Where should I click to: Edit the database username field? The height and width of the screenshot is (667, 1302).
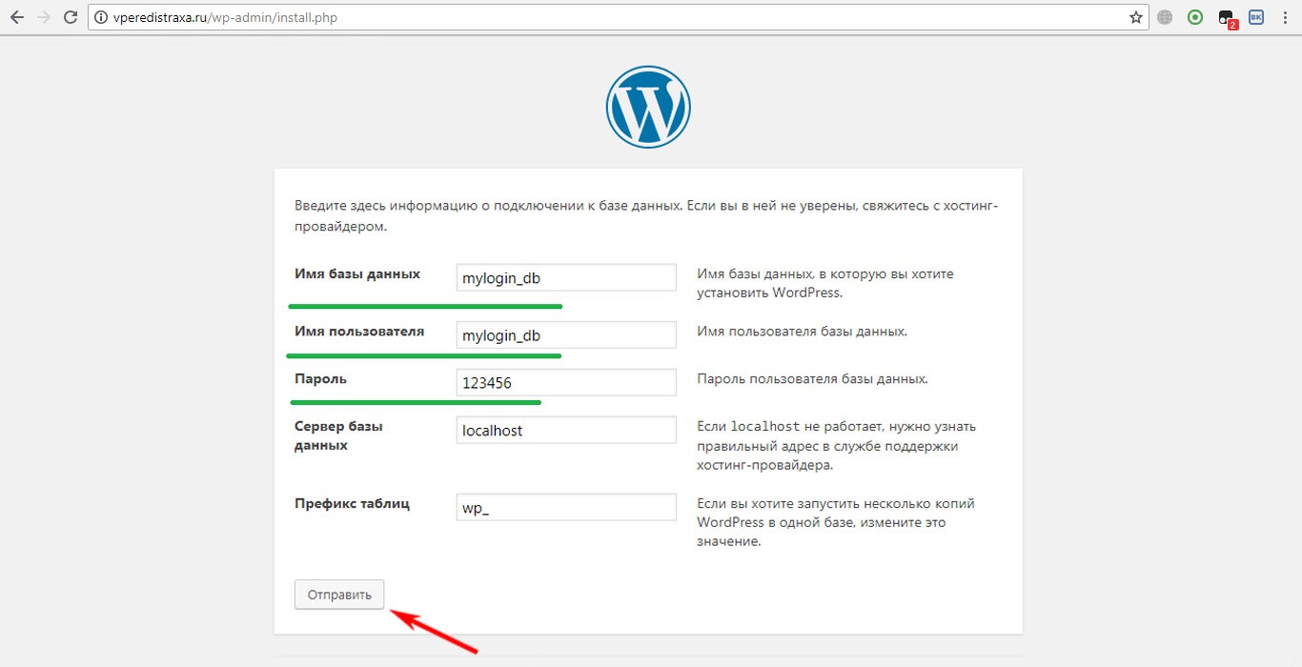click(x=566, y=335)
